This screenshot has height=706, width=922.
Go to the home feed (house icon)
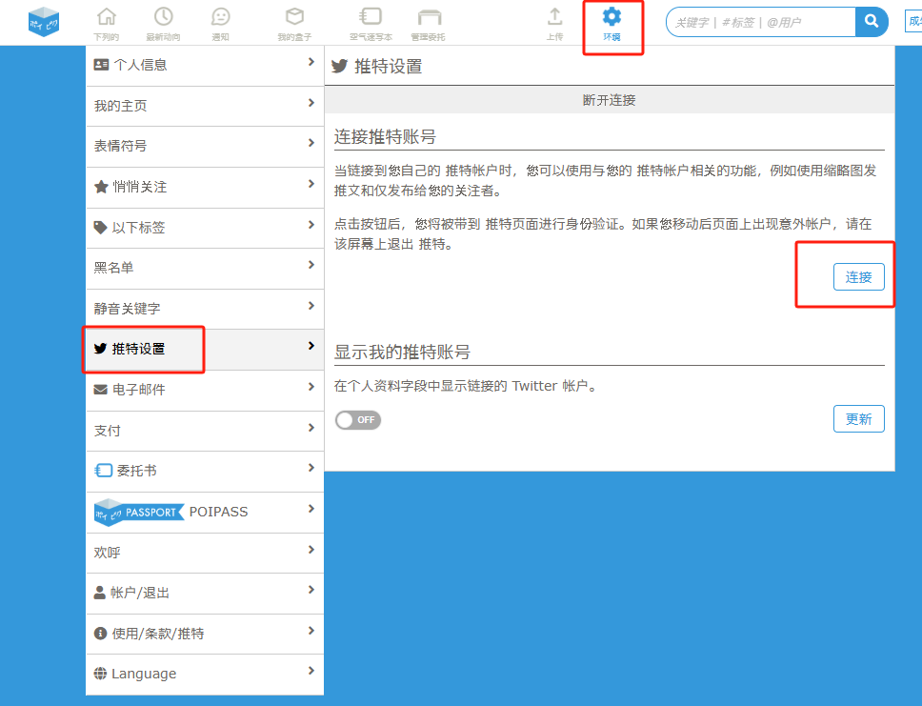coord(107,16)
